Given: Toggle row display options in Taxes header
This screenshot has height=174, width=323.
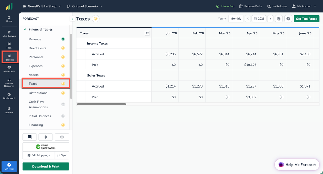Looking at the screenshot, I should [147, 33].
